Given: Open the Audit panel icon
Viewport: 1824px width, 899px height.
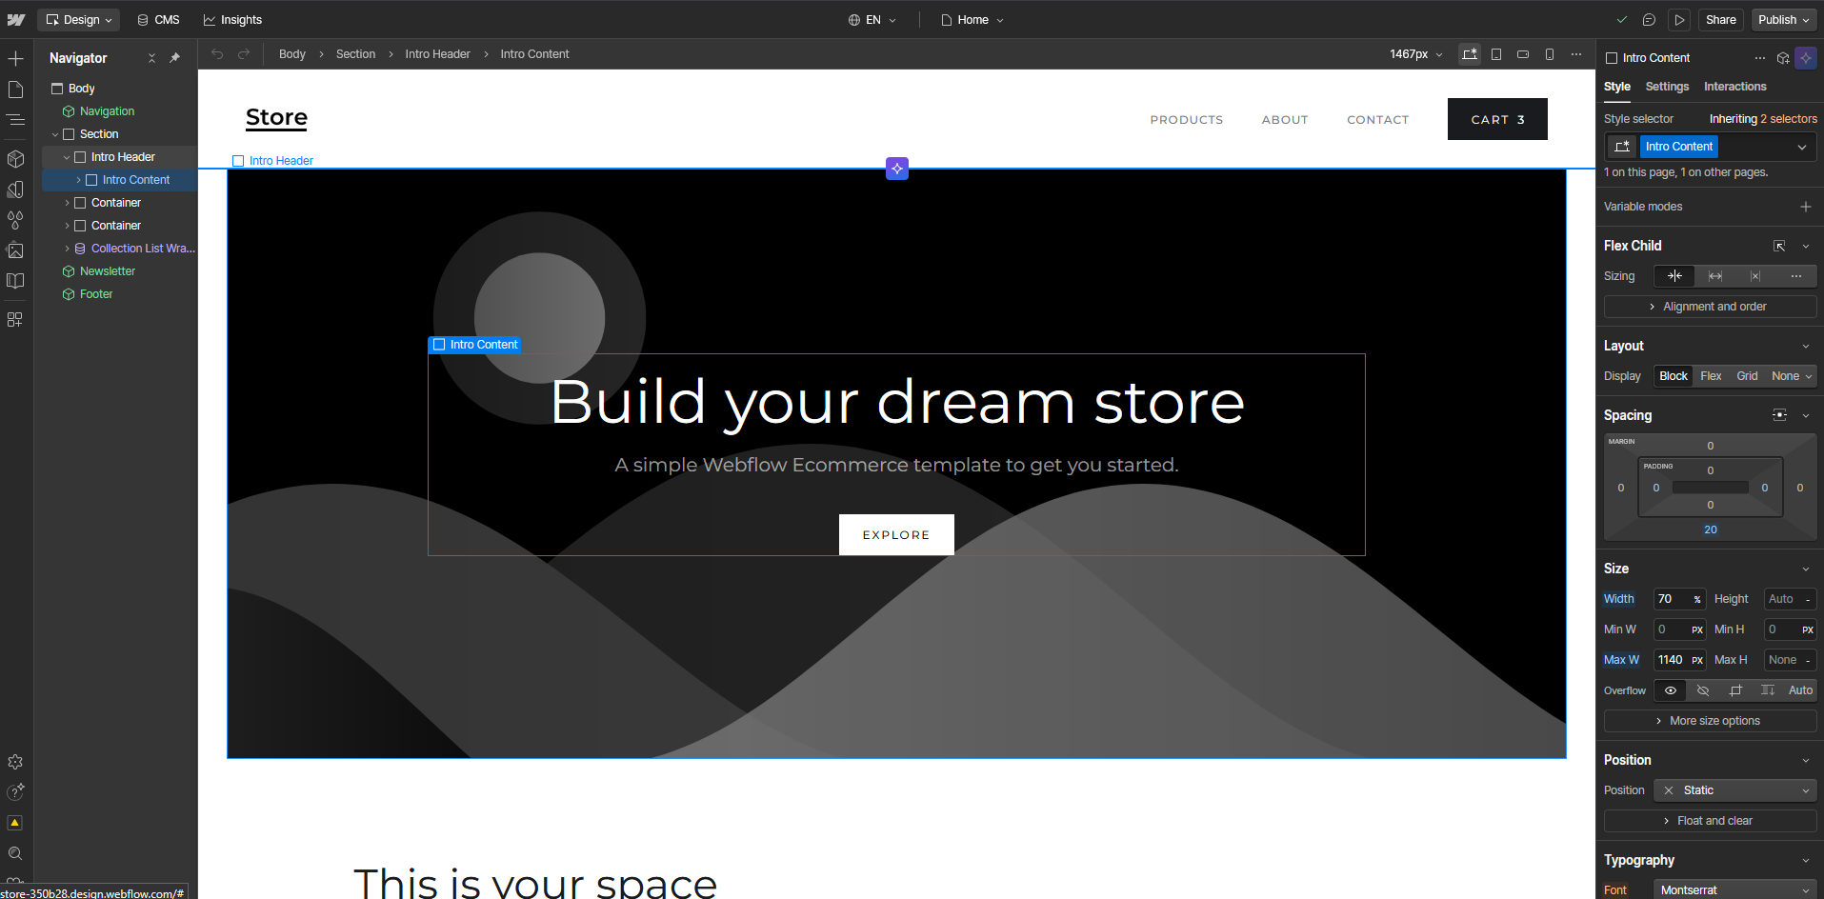Looking at the screenshot, I should 15,822.
